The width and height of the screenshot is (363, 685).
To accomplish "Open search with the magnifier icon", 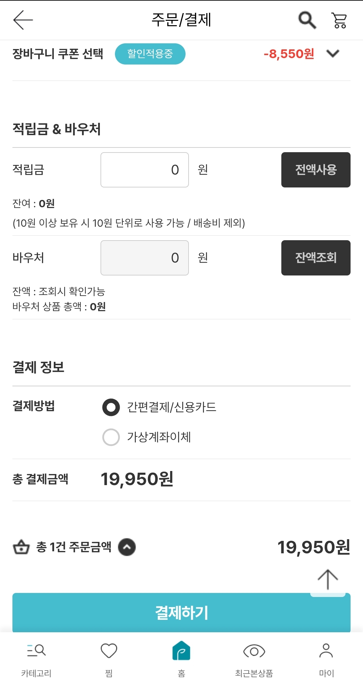I will click(x=307, y=20).
